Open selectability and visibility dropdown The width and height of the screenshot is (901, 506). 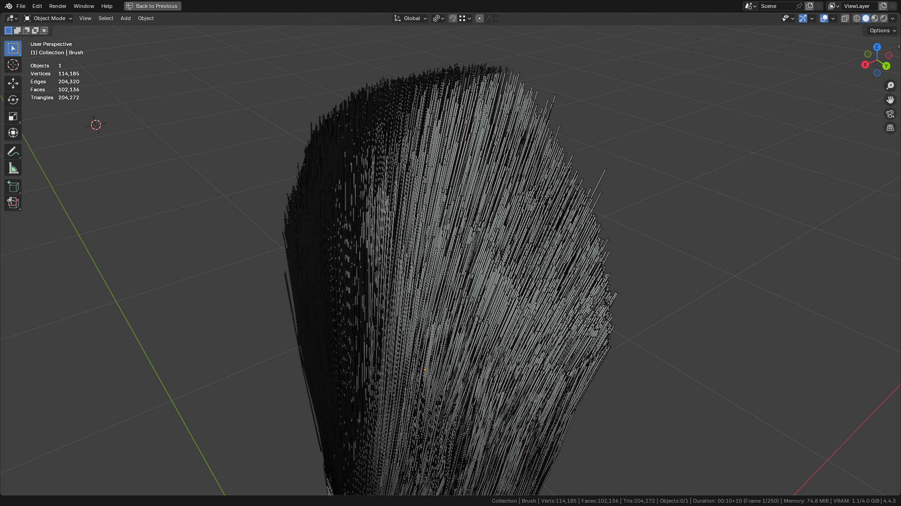pos(788,18)
